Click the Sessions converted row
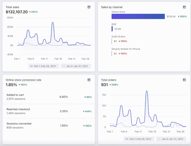191x146 pixels. pos(49,125)
